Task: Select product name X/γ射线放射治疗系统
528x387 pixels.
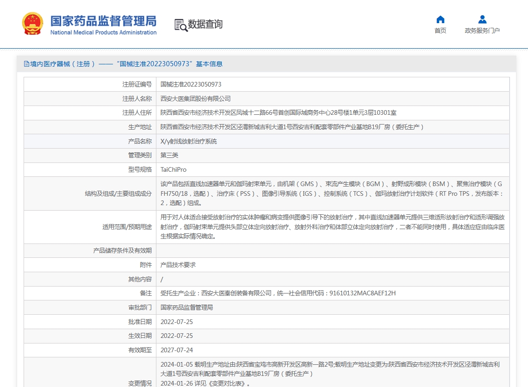Action: pyautogui.click(x=189, y=142)
